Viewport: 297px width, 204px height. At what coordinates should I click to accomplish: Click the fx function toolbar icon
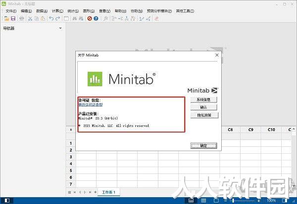coord(106,18)
